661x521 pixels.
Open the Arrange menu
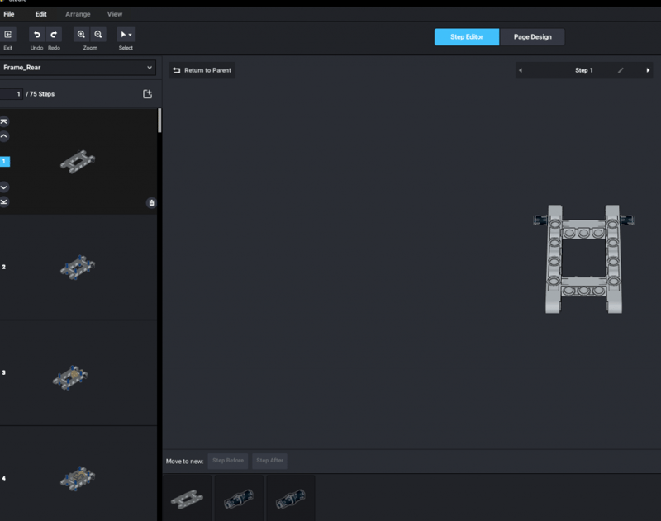tap(78, 14)
